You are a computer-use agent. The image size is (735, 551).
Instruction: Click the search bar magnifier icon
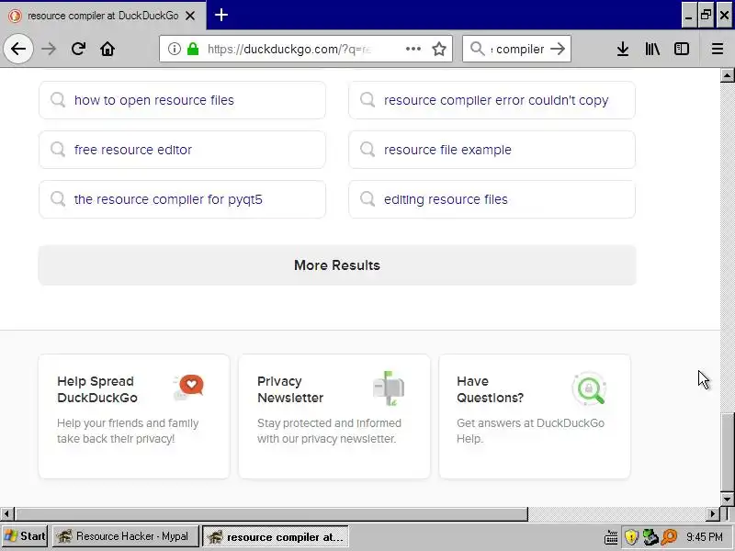(x=477, y=49)
